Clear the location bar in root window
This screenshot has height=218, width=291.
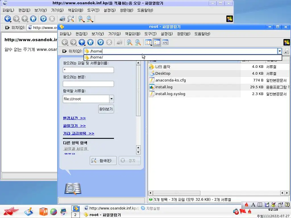(x=65, y=51)
